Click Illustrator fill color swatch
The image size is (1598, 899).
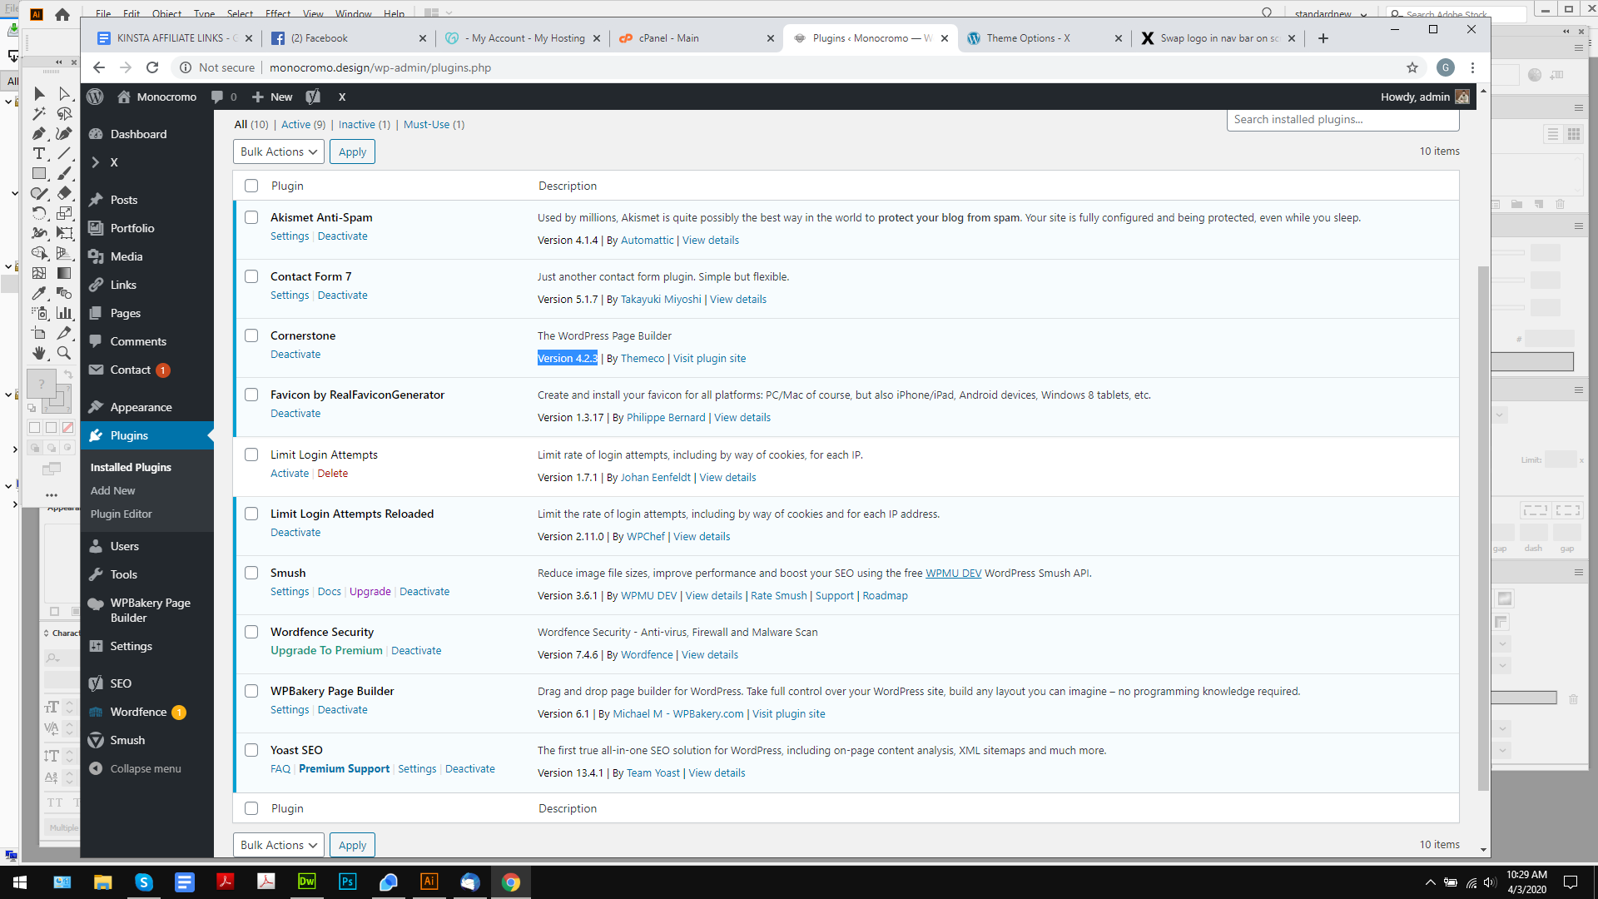[41, 383]
